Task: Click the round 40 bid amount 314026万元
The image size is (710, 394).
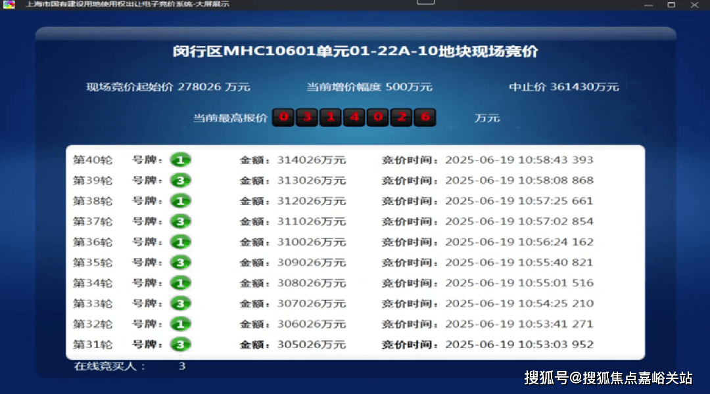Action: point(311,160)
